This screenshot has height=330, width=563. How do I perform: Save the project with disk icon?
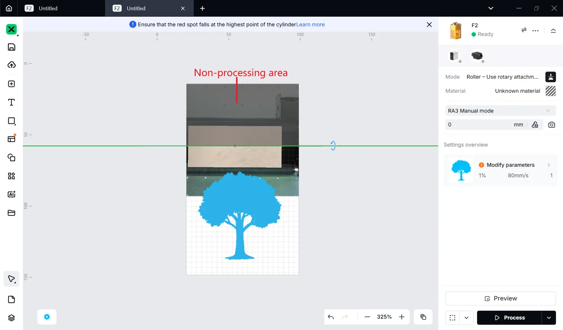pyautogui.click(x=12, y=47)
